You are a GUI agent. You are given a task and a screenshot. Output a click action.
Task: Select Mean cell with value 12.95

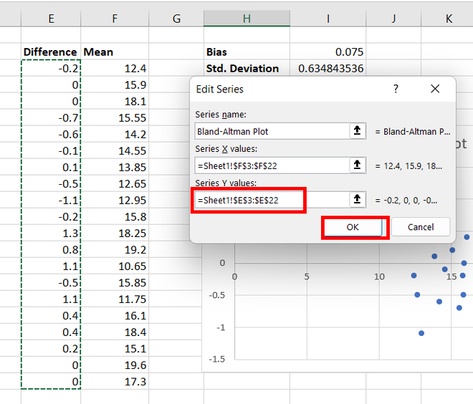[115, 200]
